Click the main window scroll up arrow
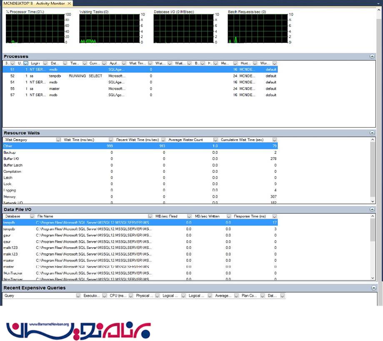 pos(379,10)
